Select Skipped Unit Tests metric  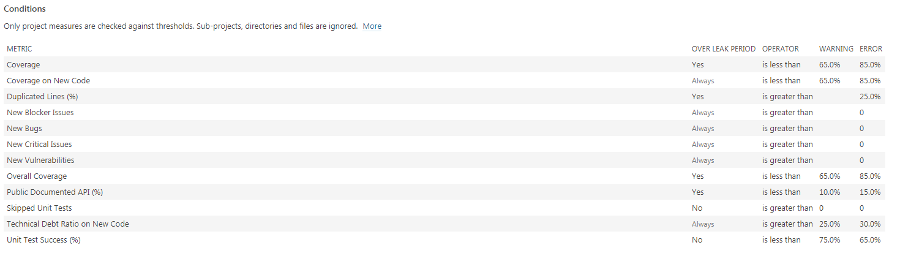[39, 208]
